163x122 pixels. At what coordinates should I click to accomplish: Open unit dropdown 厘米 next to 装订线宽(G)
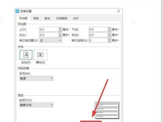pyautogui.click(x=115, y=40)
